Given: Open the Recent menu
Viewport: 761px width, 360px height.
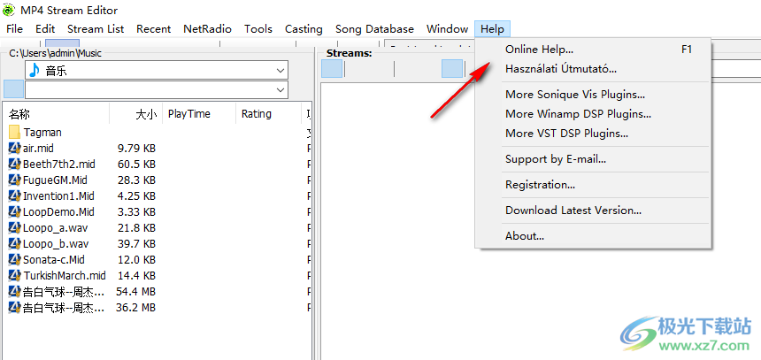Looking at the screenshot, I should [x=153, y=29].
